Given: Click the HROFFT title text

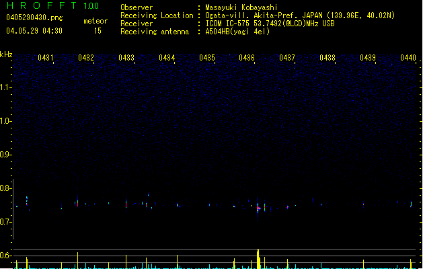Looking at the screenshot, I should 42,5.
